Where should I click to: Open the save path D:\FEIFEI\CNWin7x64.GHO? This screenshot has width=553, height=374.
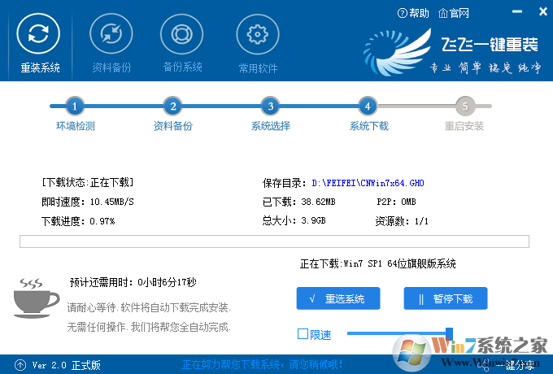pos(368,183)
